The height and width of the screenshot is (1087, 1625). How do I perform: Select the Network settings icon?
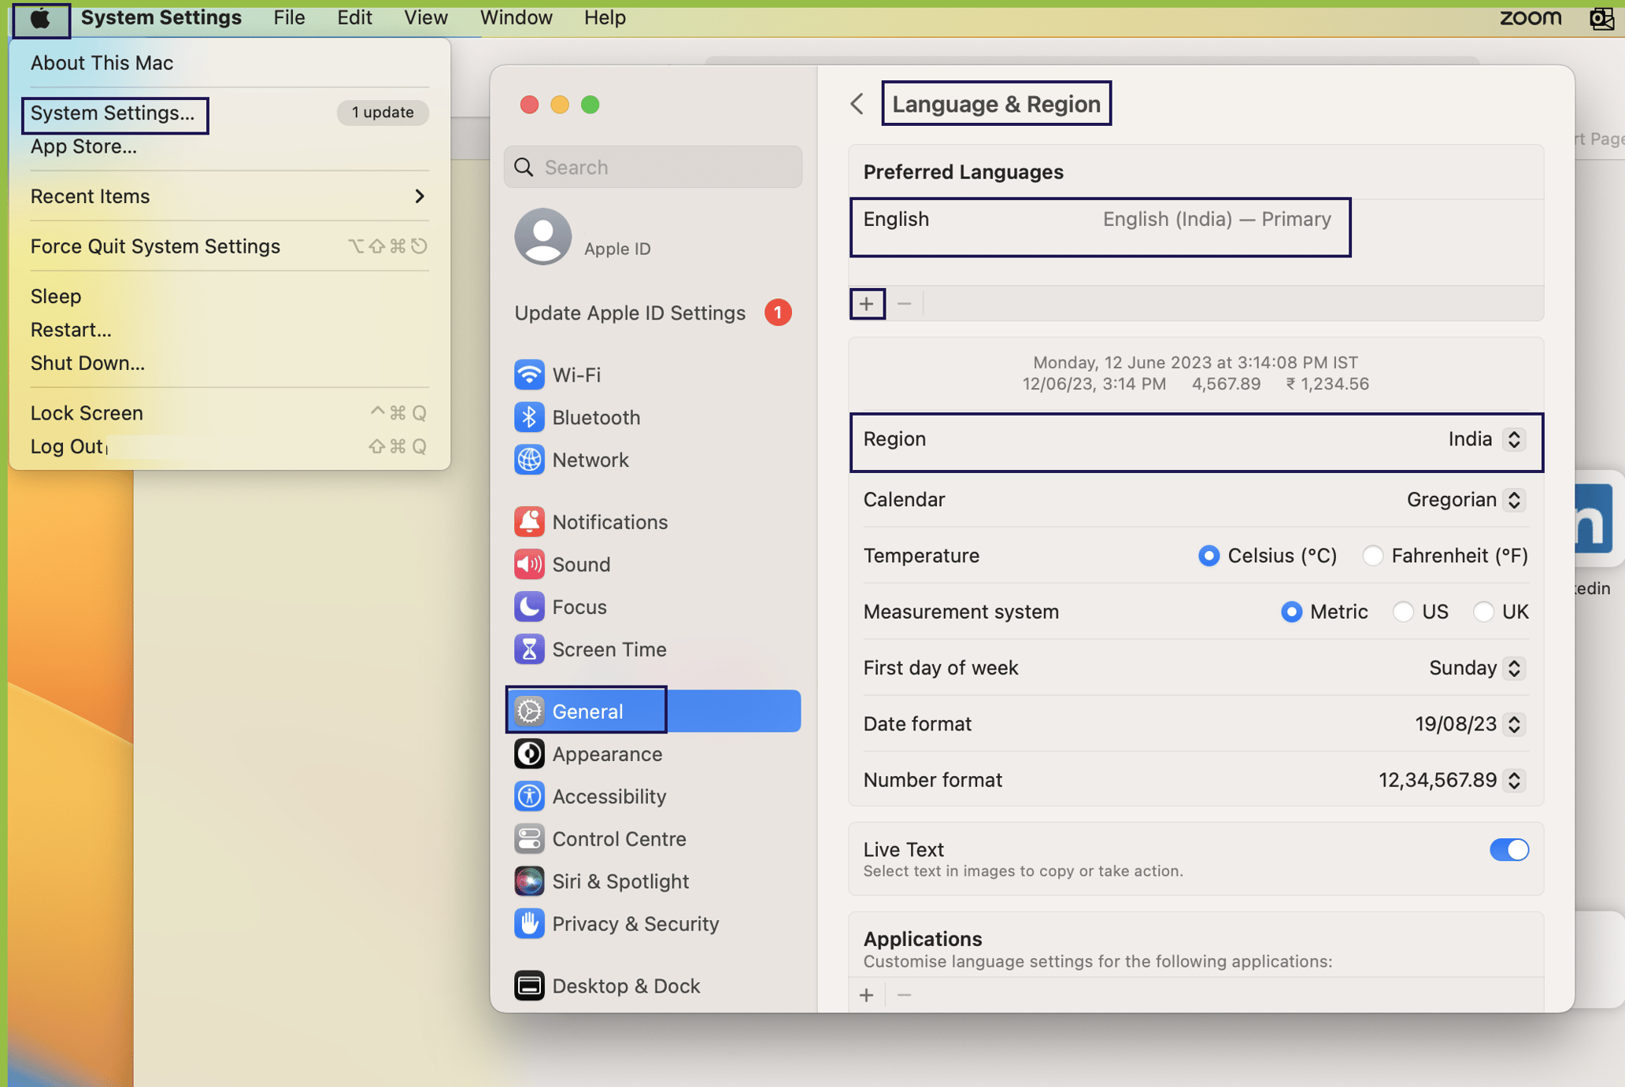[590, 460]
